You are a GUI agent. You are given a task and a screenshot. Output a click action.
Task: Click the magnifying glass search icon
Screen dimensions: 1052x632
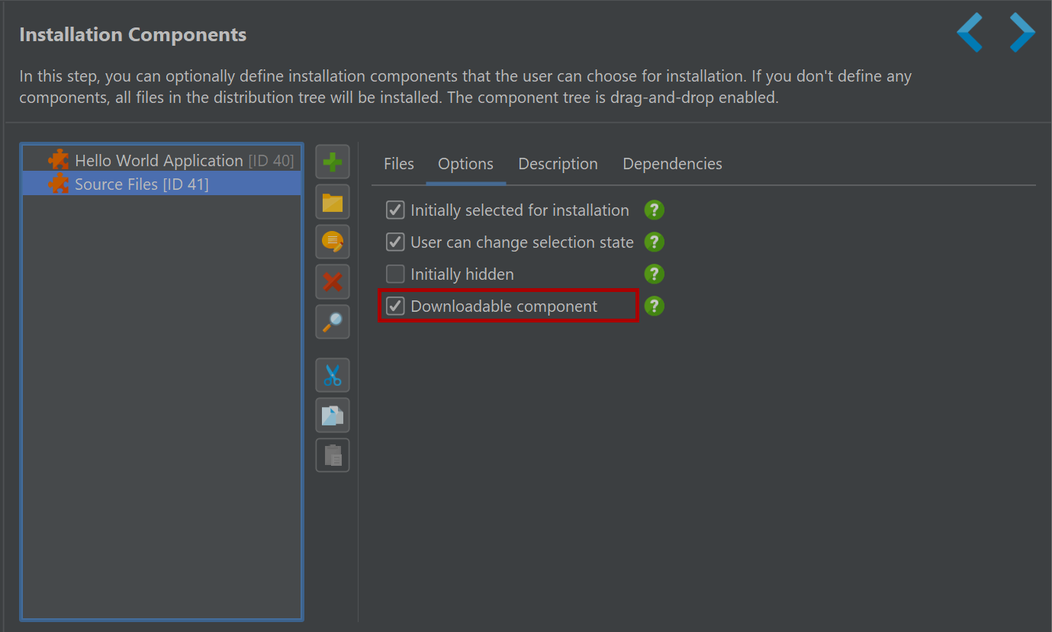click(x=333, y=322)
